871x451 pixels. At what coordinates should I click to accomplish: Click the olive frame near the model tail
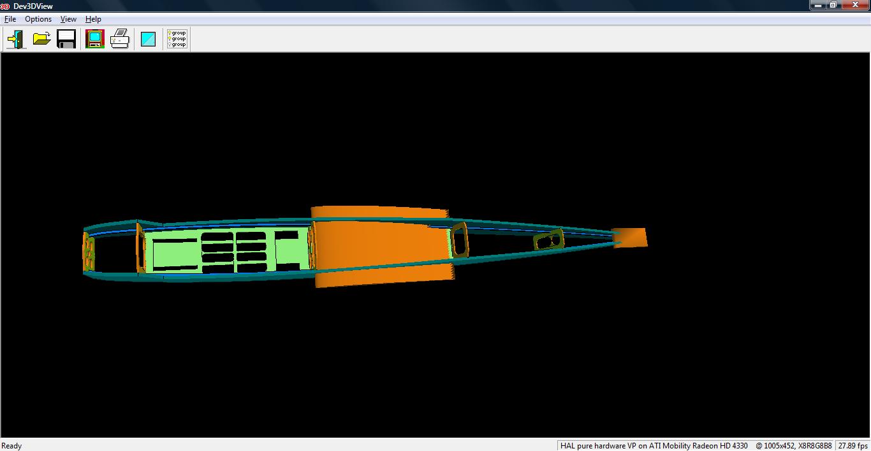tap(548, 240)
